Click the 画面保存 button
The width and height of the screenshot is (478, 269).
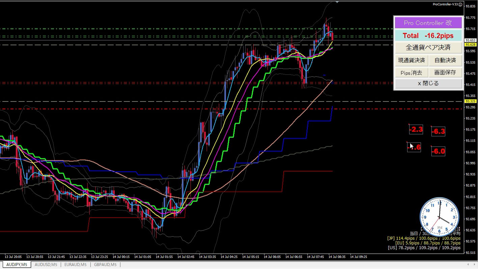(445, 72)
